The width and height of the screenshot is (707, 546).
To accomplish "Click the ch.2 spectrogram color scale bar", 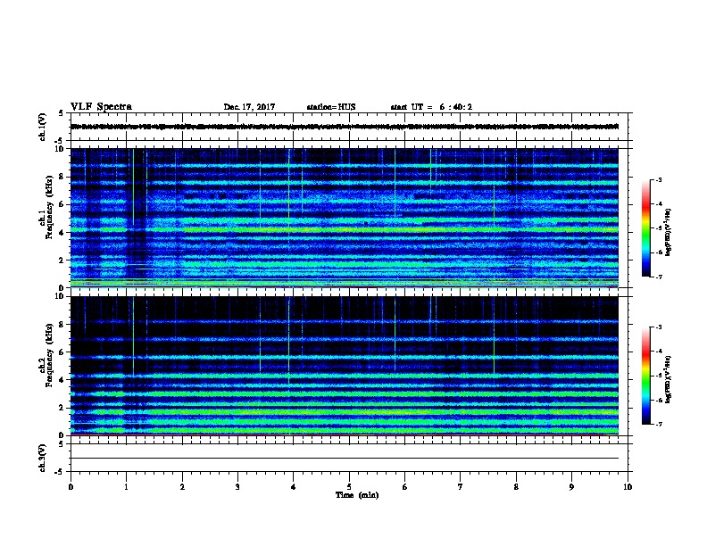I will [x=646, y=376].
